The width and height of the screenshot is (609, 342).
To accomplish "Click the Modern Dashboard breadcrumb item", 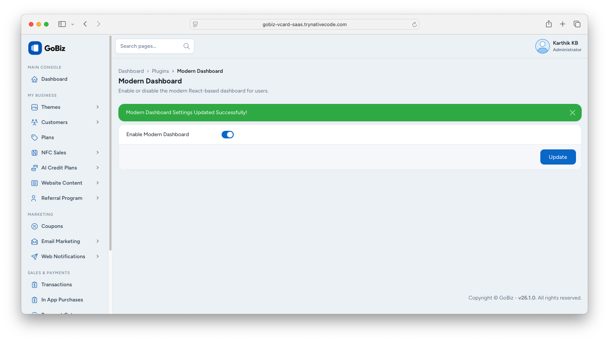I will (x=200, y=71).
